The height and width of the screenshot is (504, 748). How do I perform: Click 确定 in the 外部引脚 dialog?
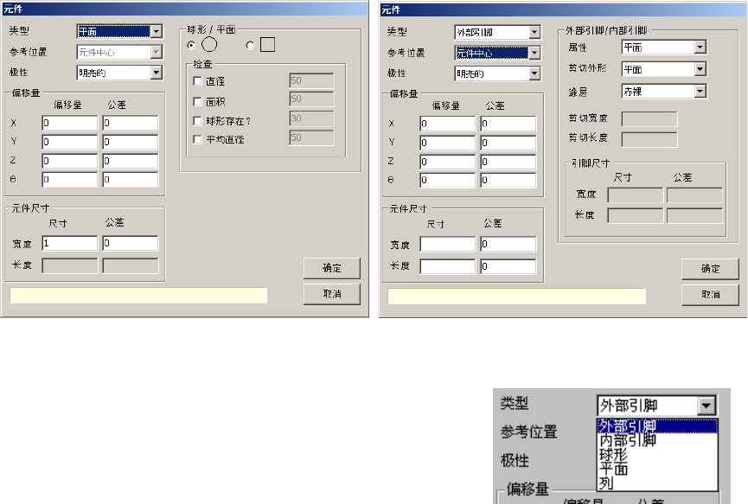710,269
